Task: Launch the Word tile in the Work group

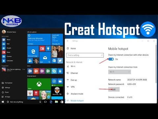Action: coord(30,71)
